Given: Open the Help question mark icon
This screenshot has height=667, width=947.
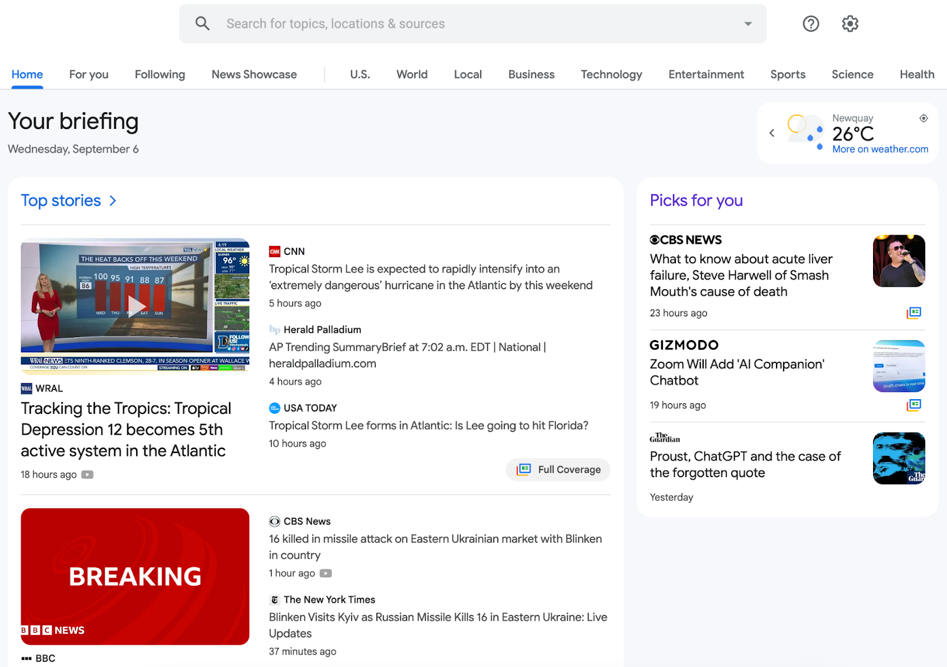Looking at the screenshot, I should pos(811,24).
